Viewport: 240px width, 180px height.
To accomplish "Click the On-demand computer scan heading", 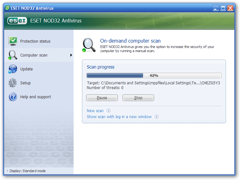I will 130,41.
